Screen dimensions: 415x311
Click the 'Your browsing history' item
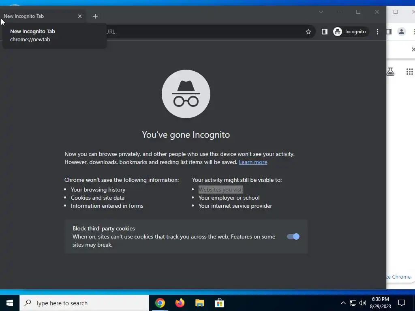(98, 190)
